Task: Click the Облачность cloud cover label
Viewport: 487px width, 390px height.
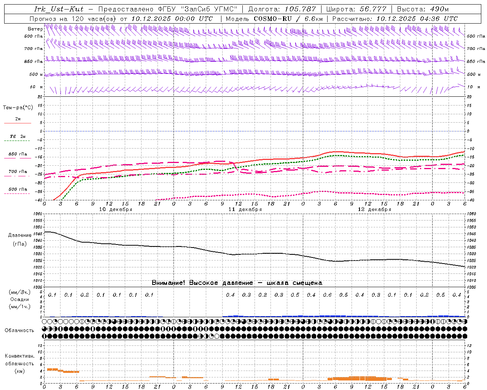Action: coord(19,330)
